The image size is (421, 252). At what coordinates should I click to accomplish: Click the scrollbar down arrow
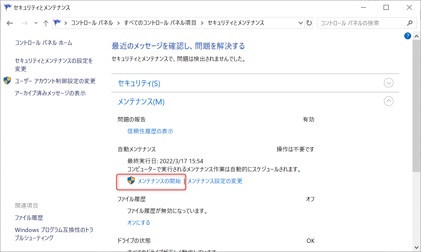416,248
